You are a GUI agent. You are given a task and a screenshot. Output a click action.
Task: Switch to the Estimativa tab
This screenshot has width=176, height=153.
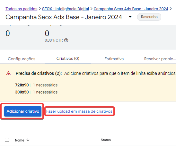tap(114, 59)
